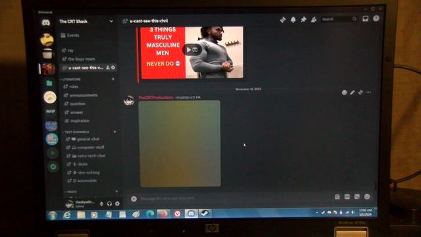Open u-cant-see-this channel settings gear
This screenshot has width=421, height=237.
(x=113, y=68)
